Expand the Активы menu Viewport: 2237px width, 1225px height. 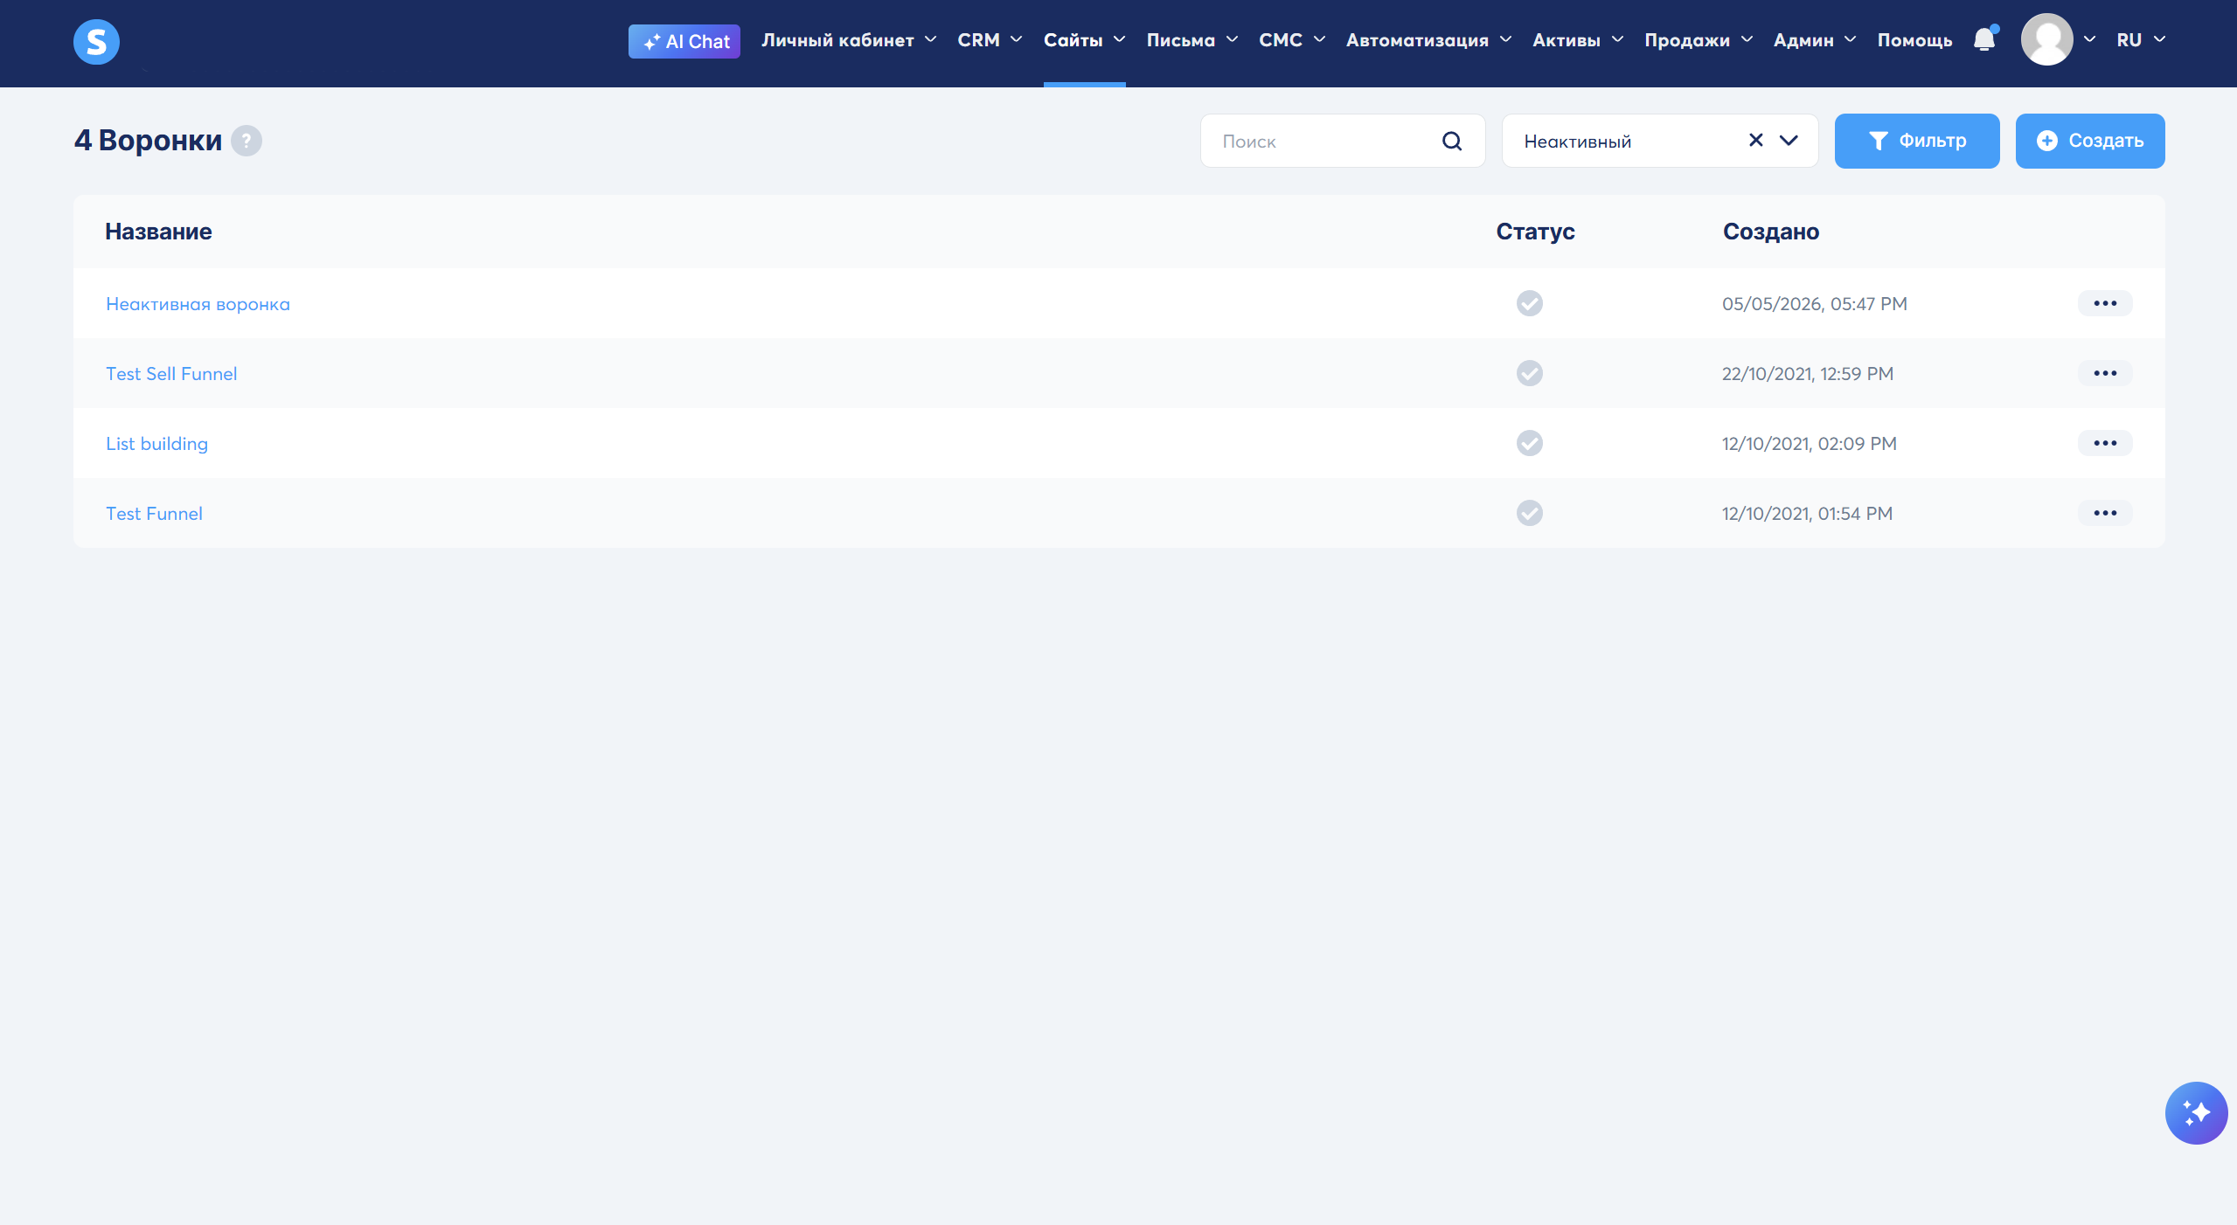[1578, 40]
